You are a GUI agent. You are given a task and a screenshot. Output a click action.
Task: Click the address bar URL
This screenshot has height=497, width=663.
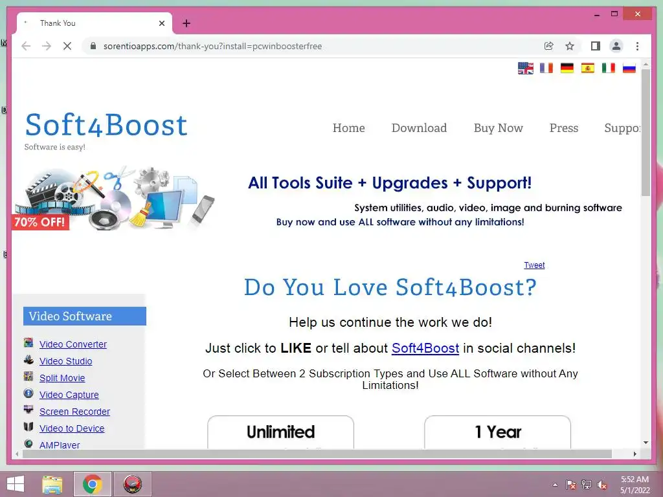pos(212,46)
